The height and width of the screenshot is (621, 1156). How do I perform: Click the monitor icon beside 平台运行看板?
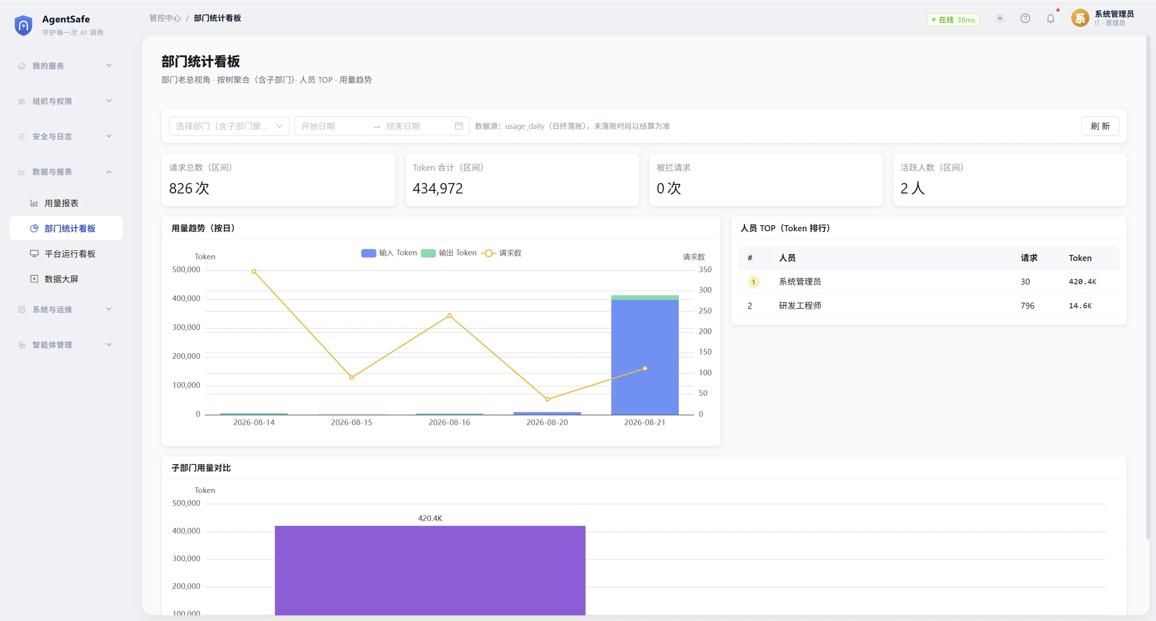[34, 254]
